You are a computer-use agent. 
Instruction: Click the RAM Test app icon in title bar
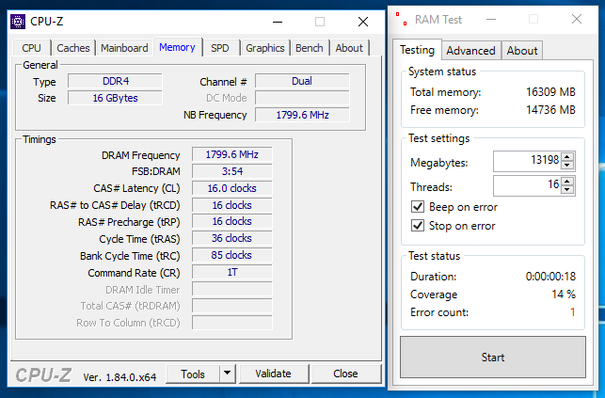[401, 19]
